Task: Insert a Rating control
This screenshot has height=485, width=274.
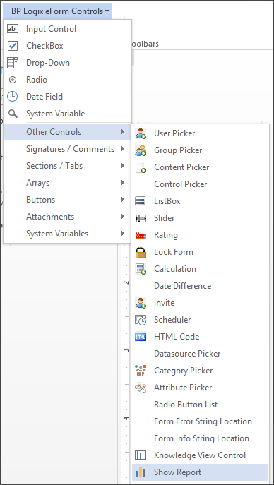Action: click(201, 235)
